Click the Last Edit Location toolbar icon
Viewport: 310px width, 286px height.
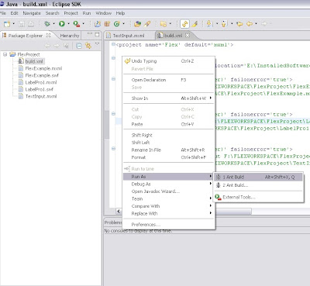coord(239,24)
